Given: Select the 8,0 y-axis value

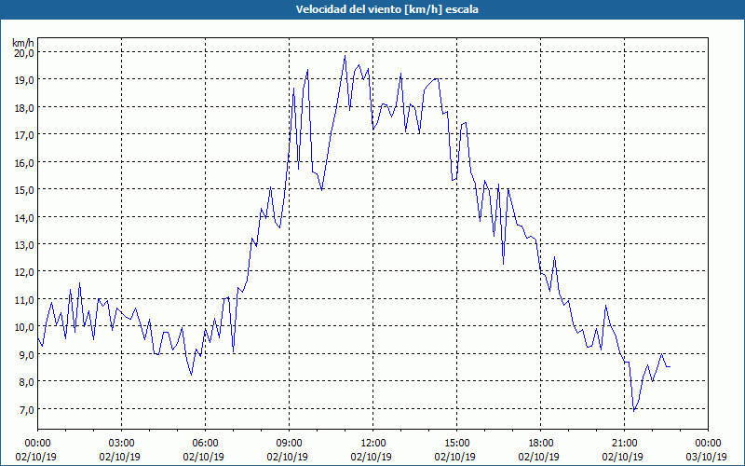Looking at the screenshot, I should pyautogui.click(x=26, y=382).
